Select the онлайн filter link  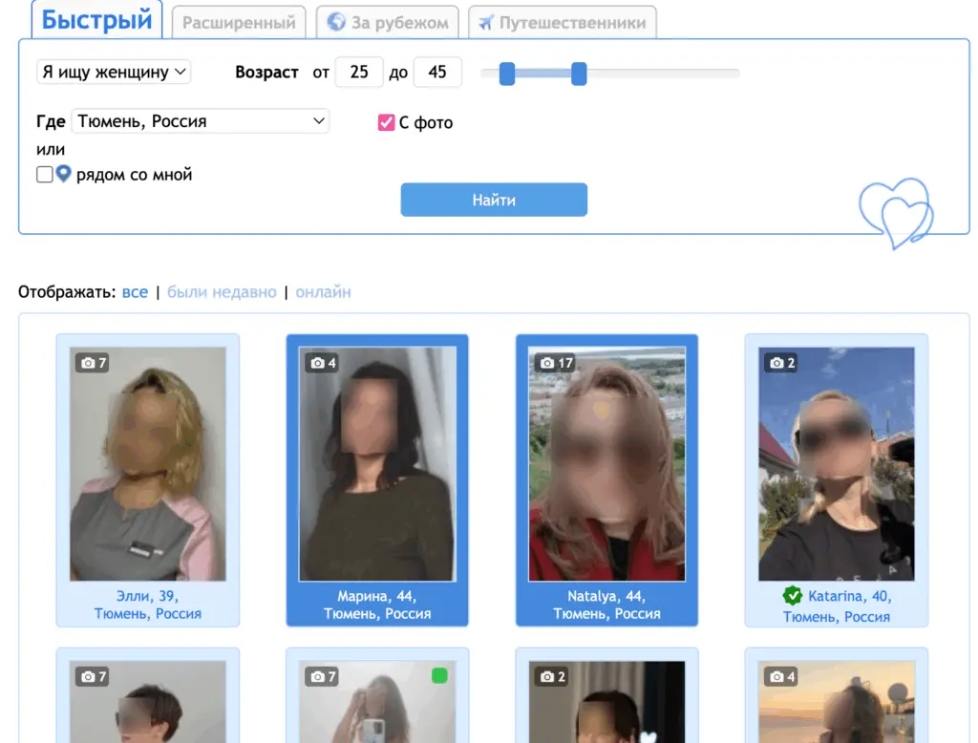(x=324, y=291)
